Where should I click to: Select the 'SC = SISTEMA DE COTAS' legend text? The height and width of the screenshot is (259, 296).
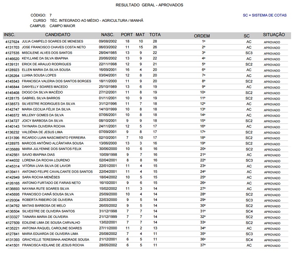point(265,15)
